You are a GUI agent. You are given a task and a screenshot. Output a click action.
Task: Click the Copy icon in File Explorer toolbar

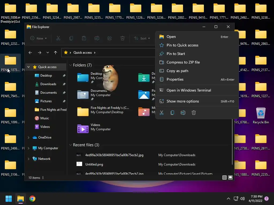pyautogui.click(x=71, y=38)
